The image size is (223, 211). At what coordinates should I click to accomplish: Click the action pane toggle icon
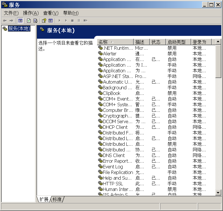(51, 21)
